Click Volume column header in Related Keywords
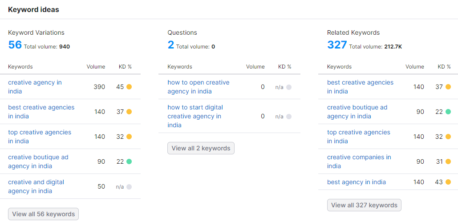 tap(415, 67)
